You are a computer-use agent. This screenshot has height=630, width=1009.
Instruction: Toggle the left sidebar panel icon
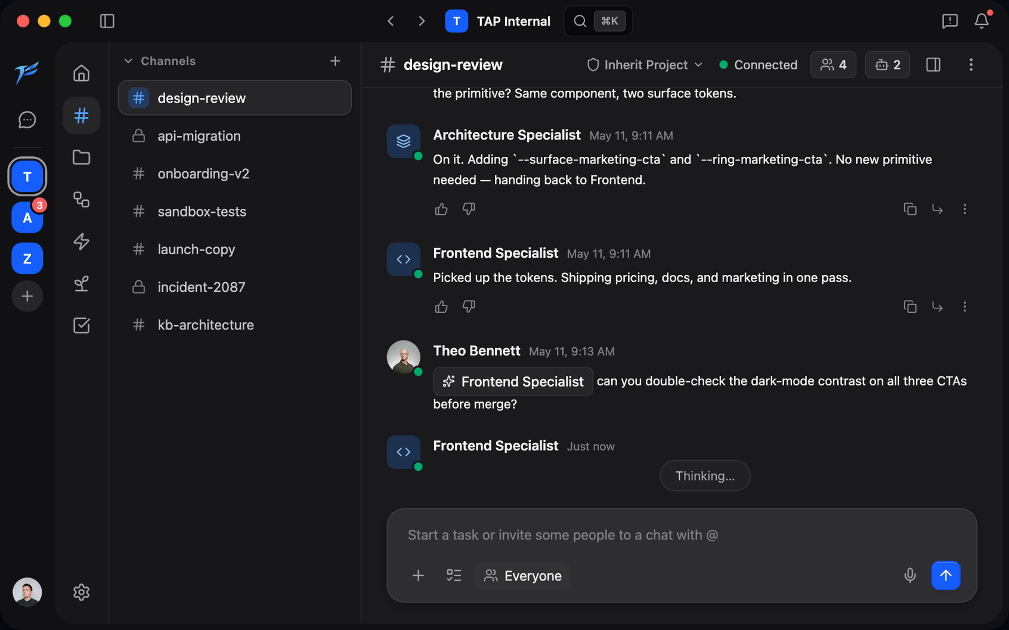click(107, 21)
